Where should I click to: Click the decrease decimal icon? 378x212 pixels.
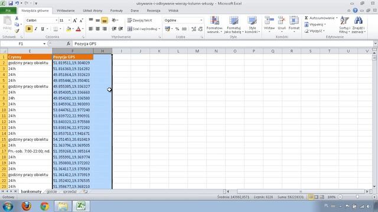[x=200, y=29]
